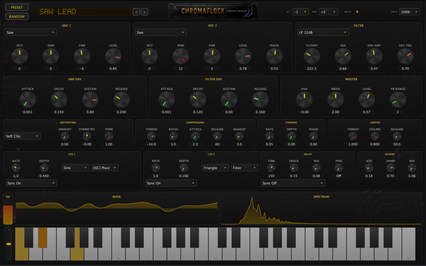This screenshot has height=266, width=426.
Task: Open LFO 1 OSC2 Phase destination dropdown
Action: 105,168
